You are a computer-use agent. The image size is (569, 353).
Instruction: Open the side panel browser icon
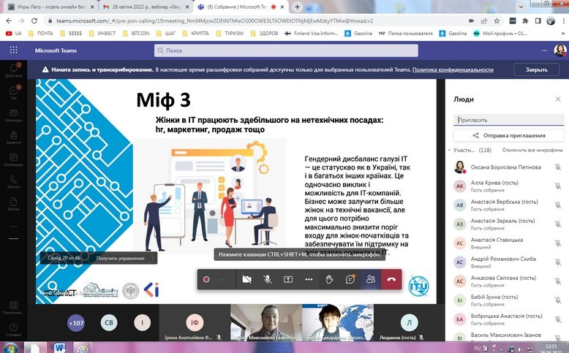[538, 20]
